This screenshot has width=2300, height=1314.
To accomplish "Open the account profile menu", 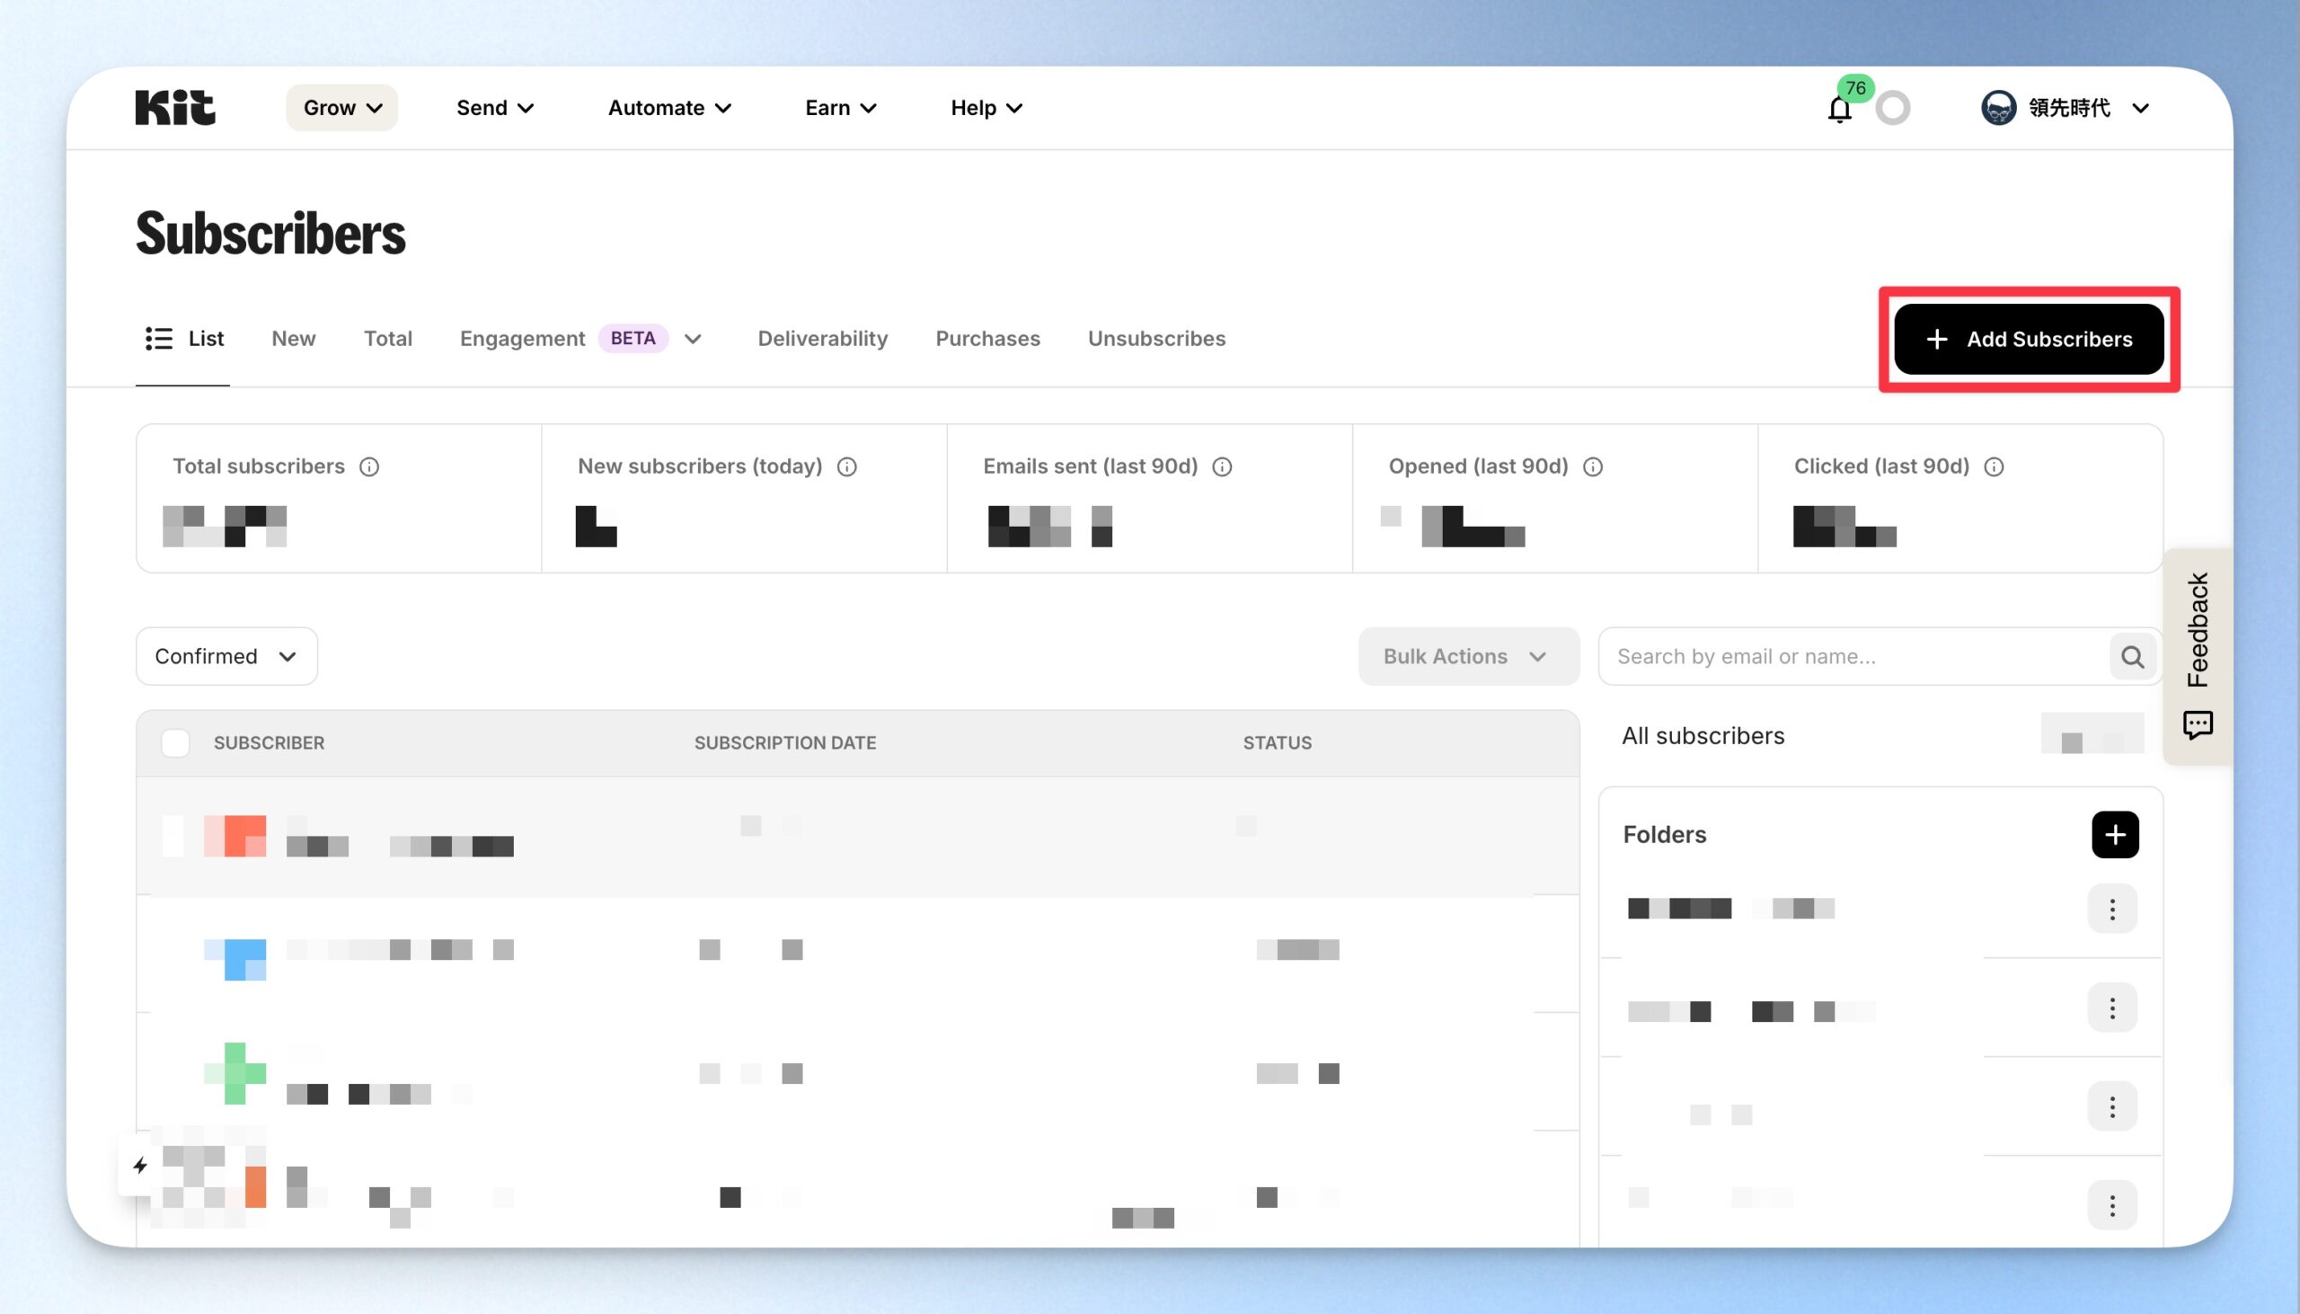I will [2066, 108].
